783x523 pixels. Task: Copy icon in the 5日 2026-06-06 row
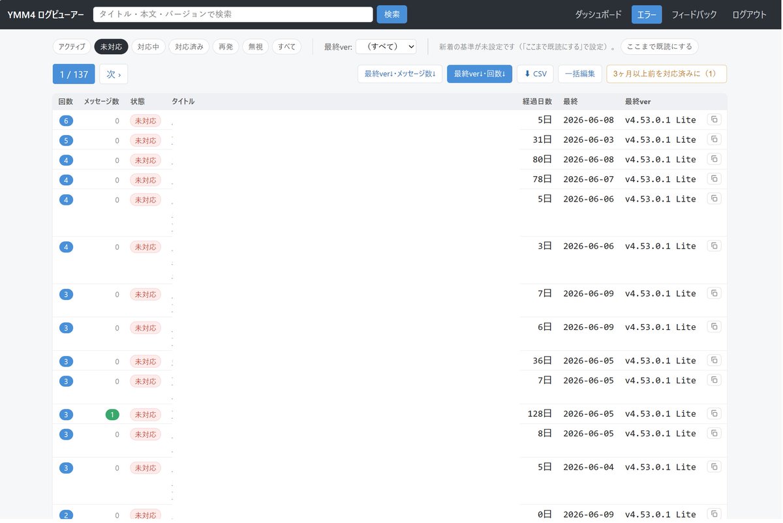coord(714,199)
